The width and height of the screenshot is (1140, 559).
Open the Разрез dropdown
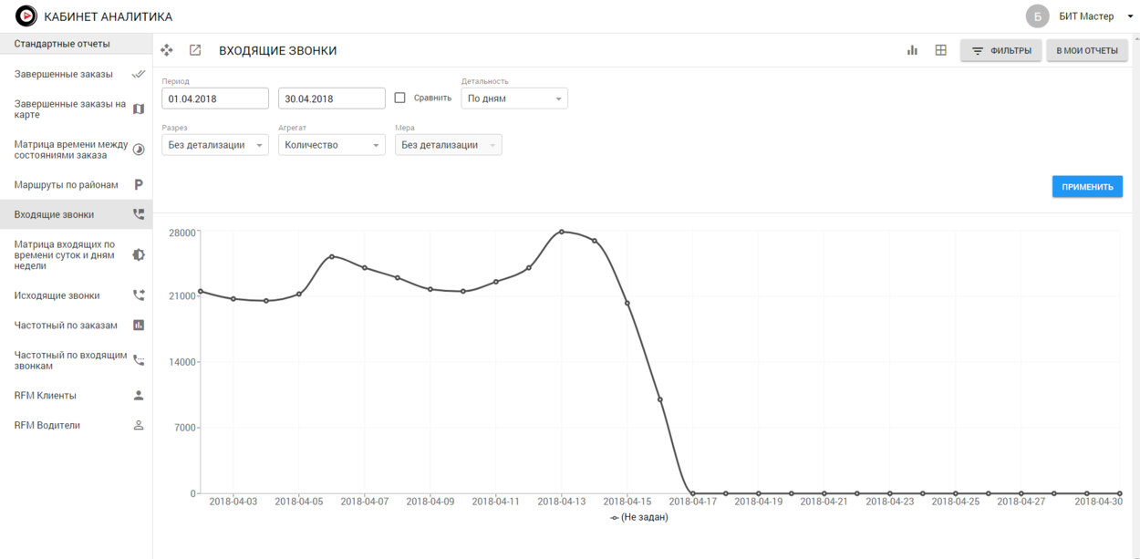click(x=215, y=145)
